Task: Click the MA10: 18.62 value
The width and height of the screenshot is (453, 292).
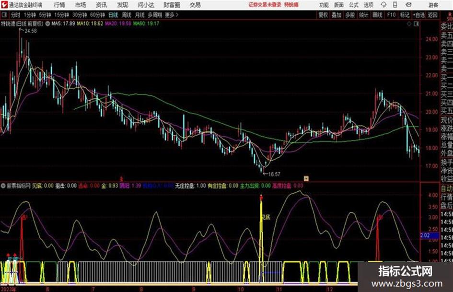Action: pos(90,23)
